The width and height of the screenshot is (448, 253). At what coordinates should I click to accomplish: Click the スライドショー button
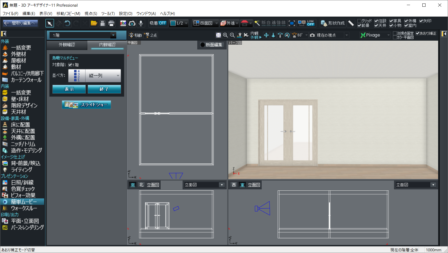pyautogui.click(x=86, y=105)
